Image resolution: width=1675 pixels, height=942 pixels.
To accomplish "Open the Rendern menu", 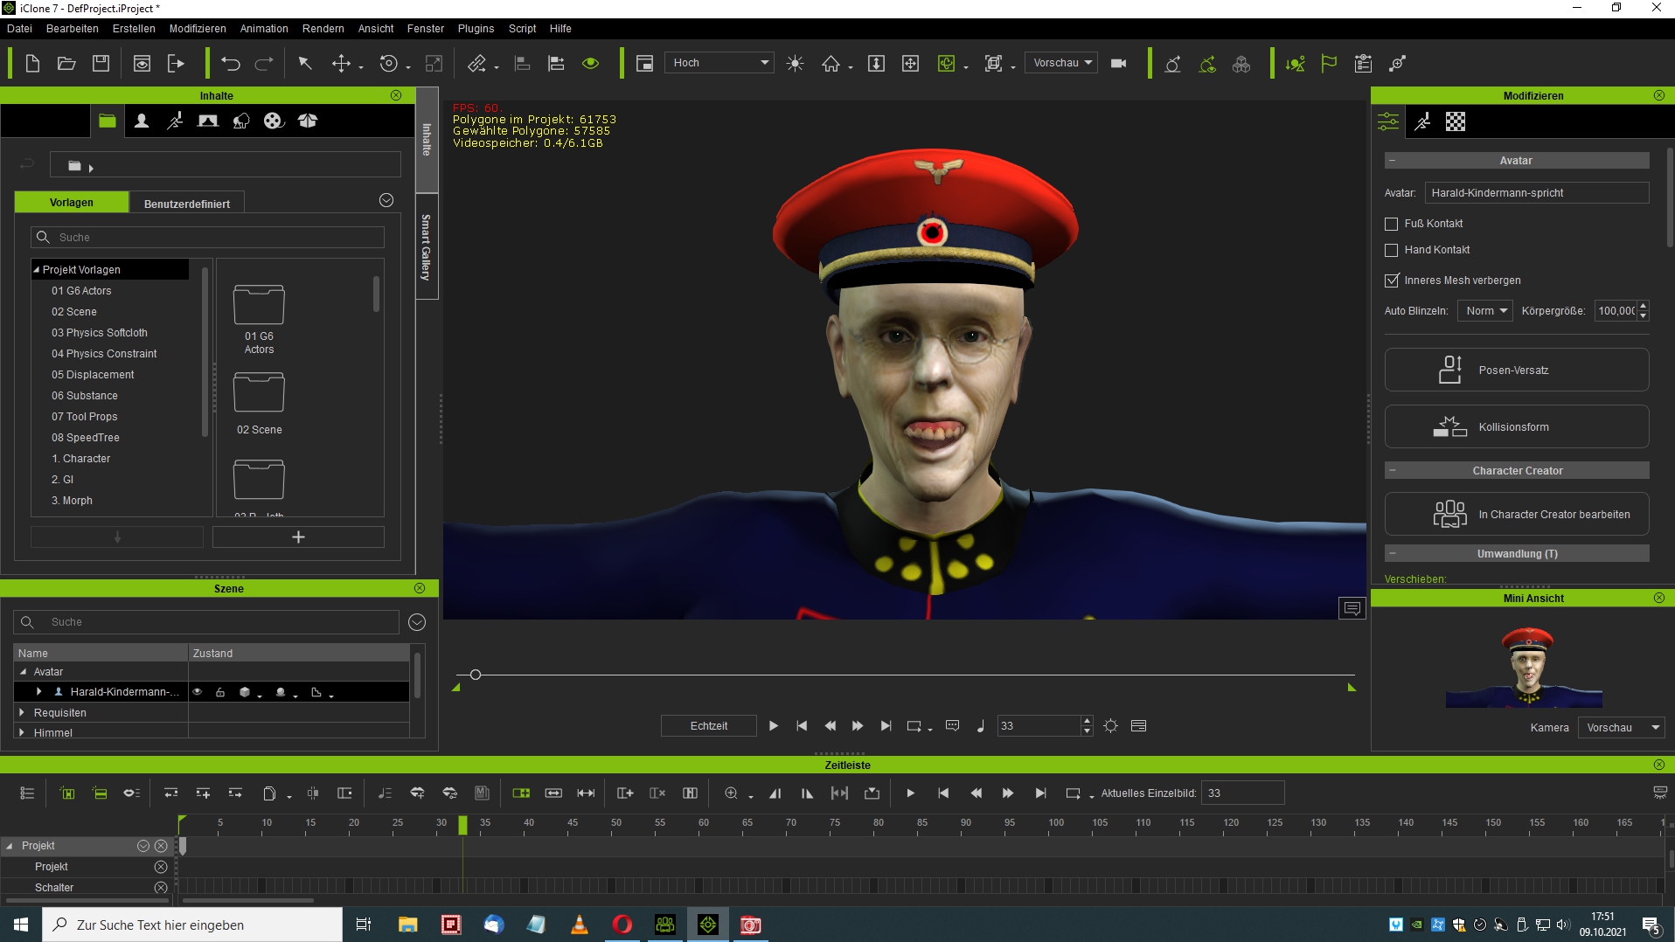I will [323, 28].
